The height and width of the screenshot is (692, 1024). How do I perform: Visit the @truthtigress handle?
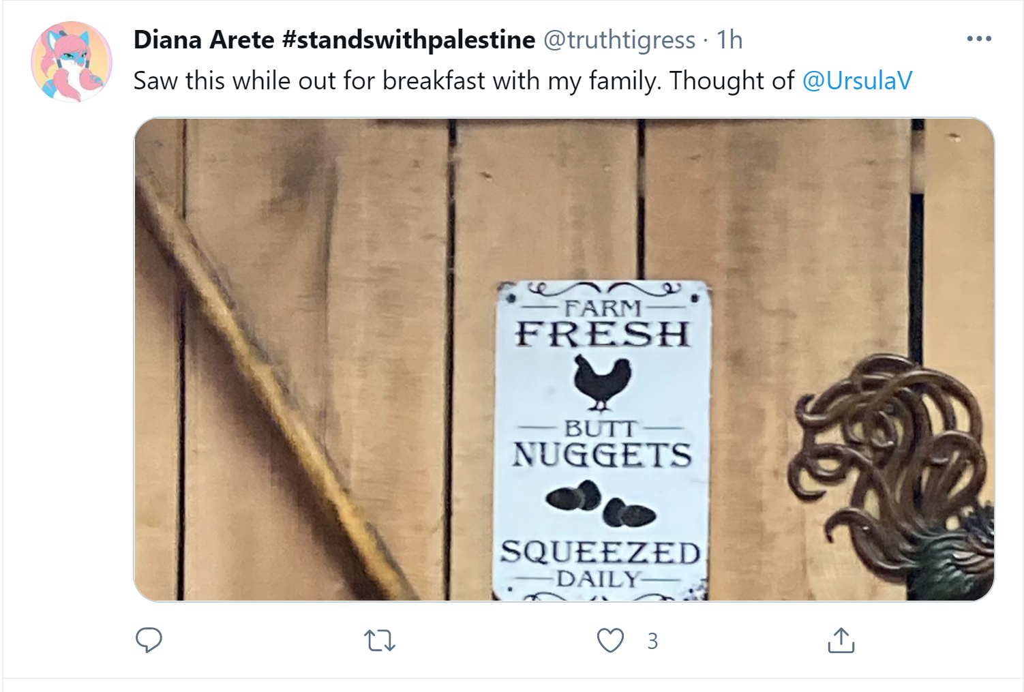pyautogui.click(x=619, y=40)
